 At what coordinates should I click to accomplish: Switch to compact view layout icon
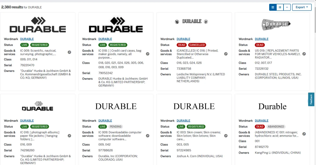[x=287, y=7]
